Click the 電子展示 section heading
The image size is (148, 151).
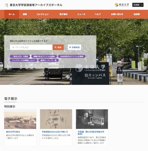tap(11, 99)
